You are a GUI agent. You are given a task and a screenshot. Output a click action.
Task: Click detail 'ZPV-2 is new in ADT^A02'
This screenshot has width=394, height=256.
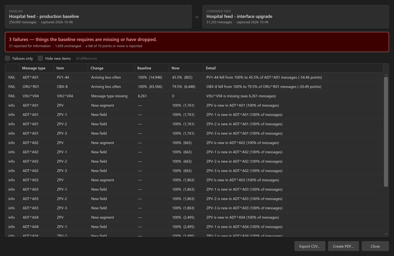tap(244, 161)
